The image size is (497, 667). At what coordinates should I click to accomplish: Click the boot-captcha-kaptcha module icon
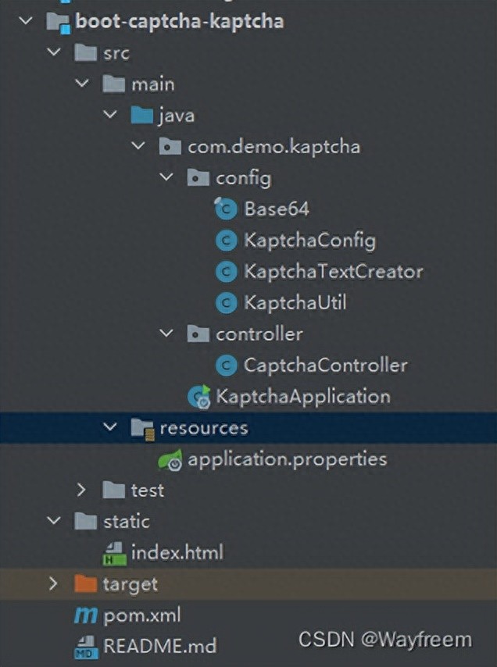(58, 22)
